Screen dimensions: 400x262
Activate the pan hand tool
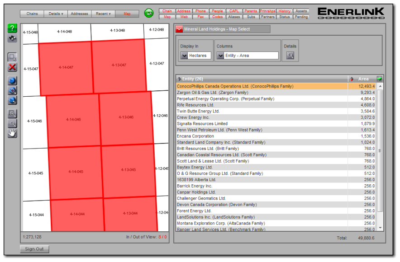coord(12,133)
